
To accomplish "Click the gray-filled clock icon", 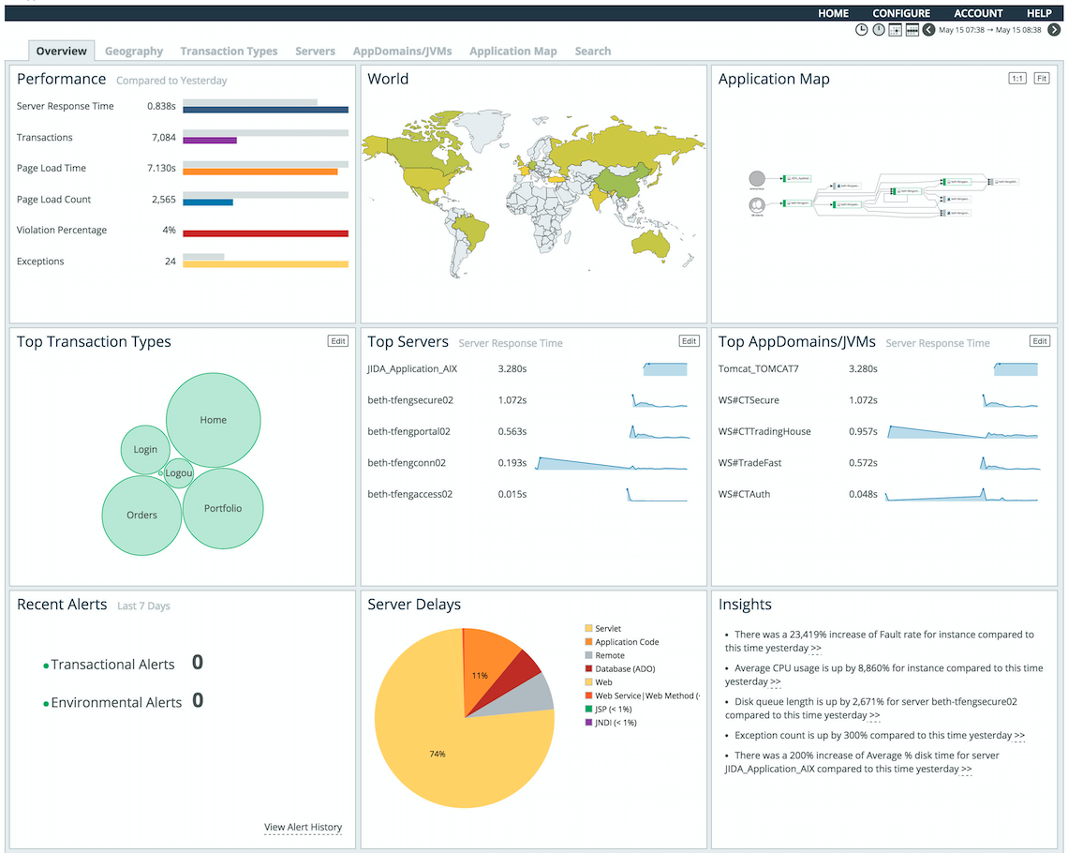I will (x=879, y=30).
